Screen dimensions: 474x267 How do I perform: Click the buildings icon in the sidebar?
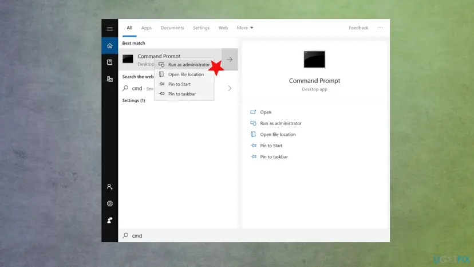[110, 79]
